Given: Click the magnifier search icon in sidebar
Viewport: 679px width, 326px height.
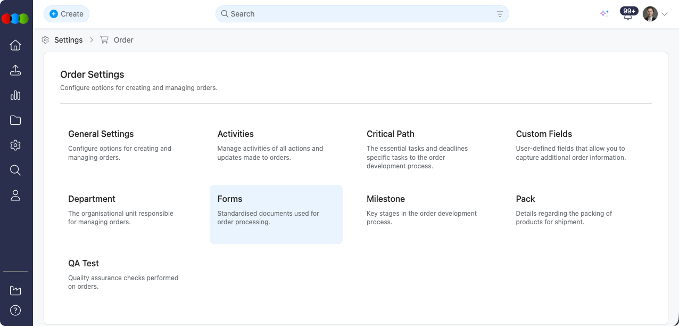Looking at the screenshot, I should [x=15, y=170].
